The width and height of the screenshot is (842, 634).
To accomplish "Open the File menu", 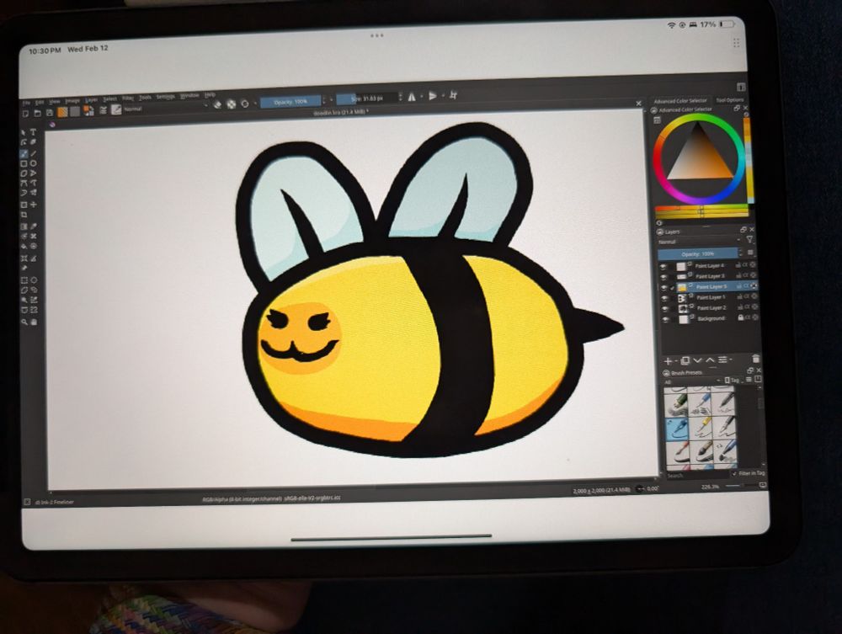I will click(26, 103).
